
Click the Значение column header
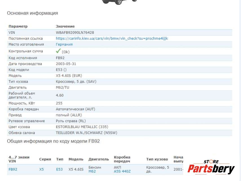[x=65, y=27]
